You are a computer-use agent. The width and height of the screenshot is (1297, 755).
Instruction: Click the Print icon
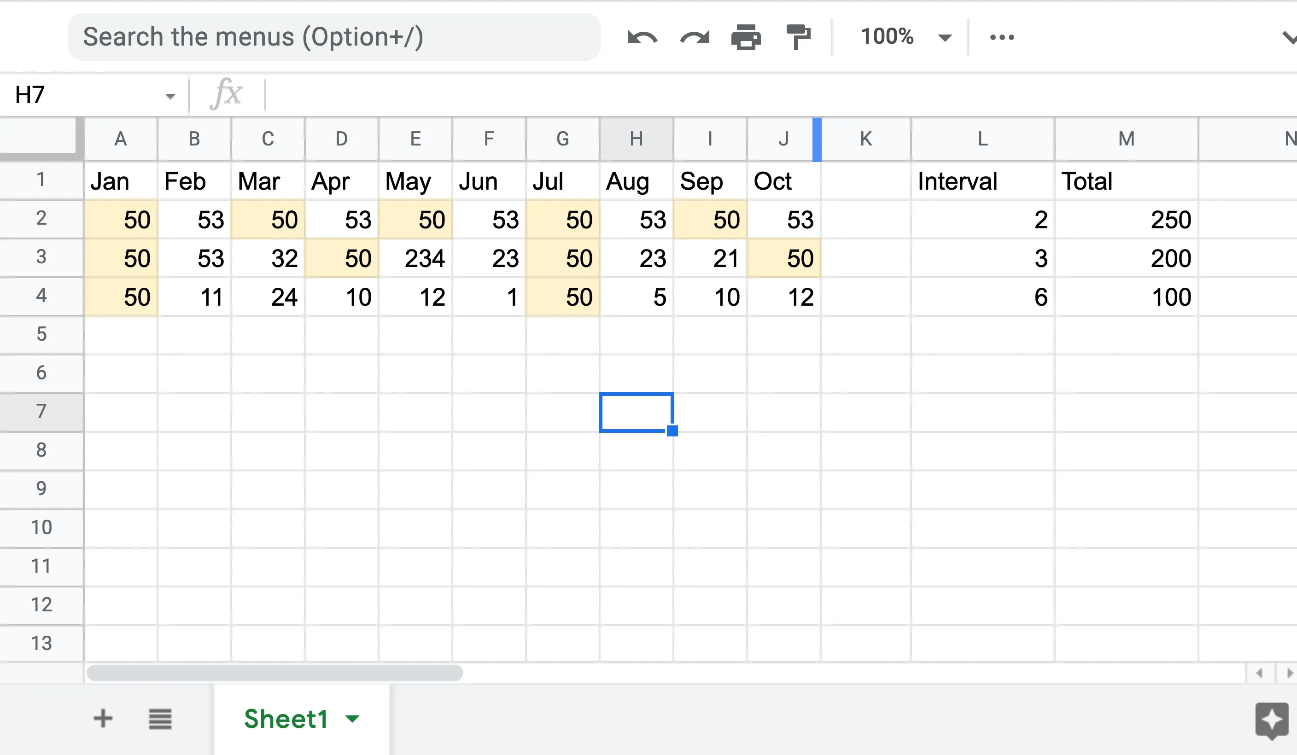tap(746, 37)
